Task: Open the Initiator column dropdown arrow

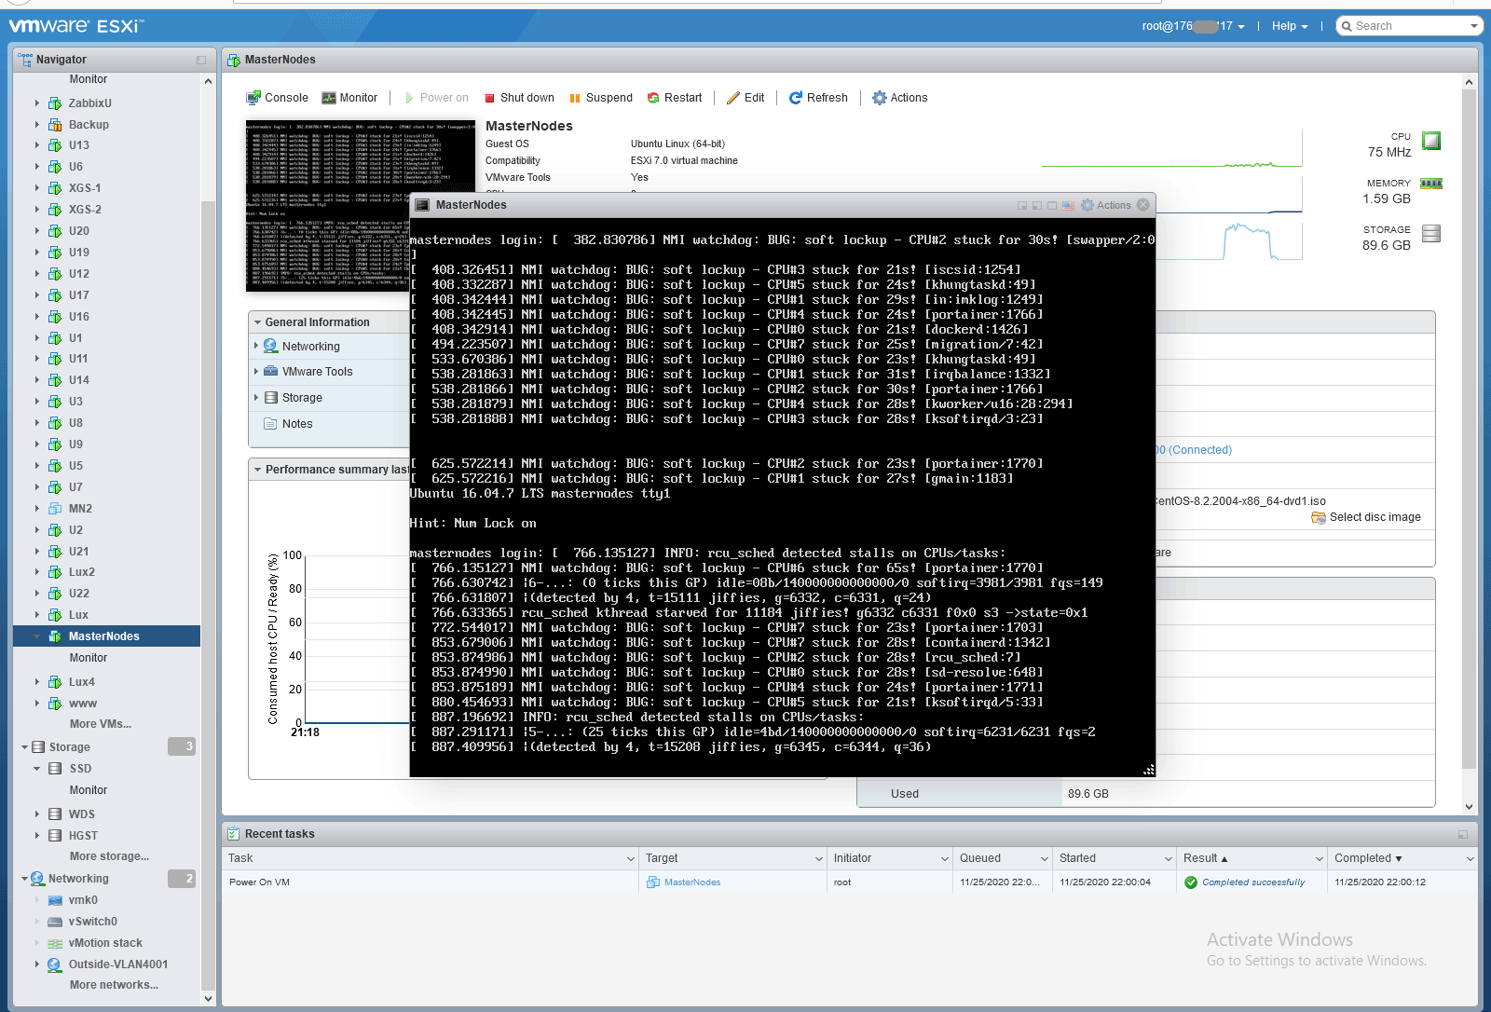Action: (945, 859)
